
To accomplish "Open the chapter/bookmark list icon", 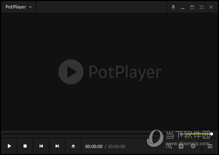I will (x=181, y=146).
